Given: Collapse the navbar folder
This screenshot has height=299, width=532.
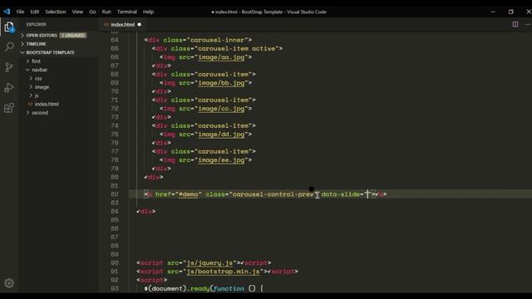Looking at the screenshot, I should point(39,70).
